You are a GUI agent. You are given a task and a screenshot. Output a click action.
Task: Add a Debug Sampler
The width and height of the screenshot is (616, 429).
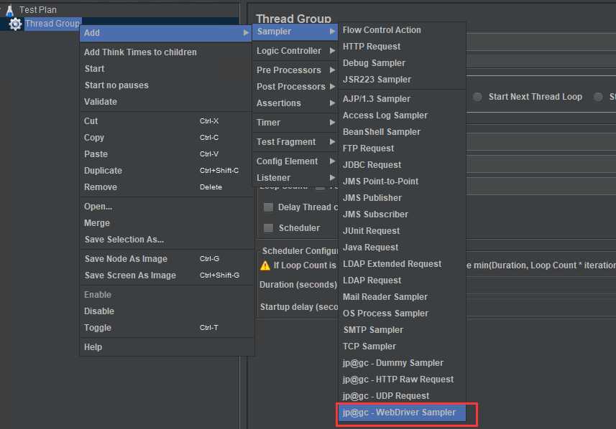(x=403, y=62)
